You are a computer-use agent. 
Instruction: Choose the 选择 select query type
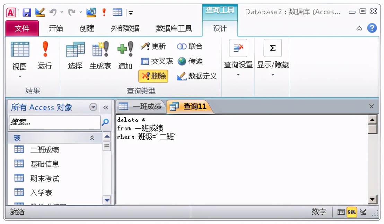(x=75, y=56)
